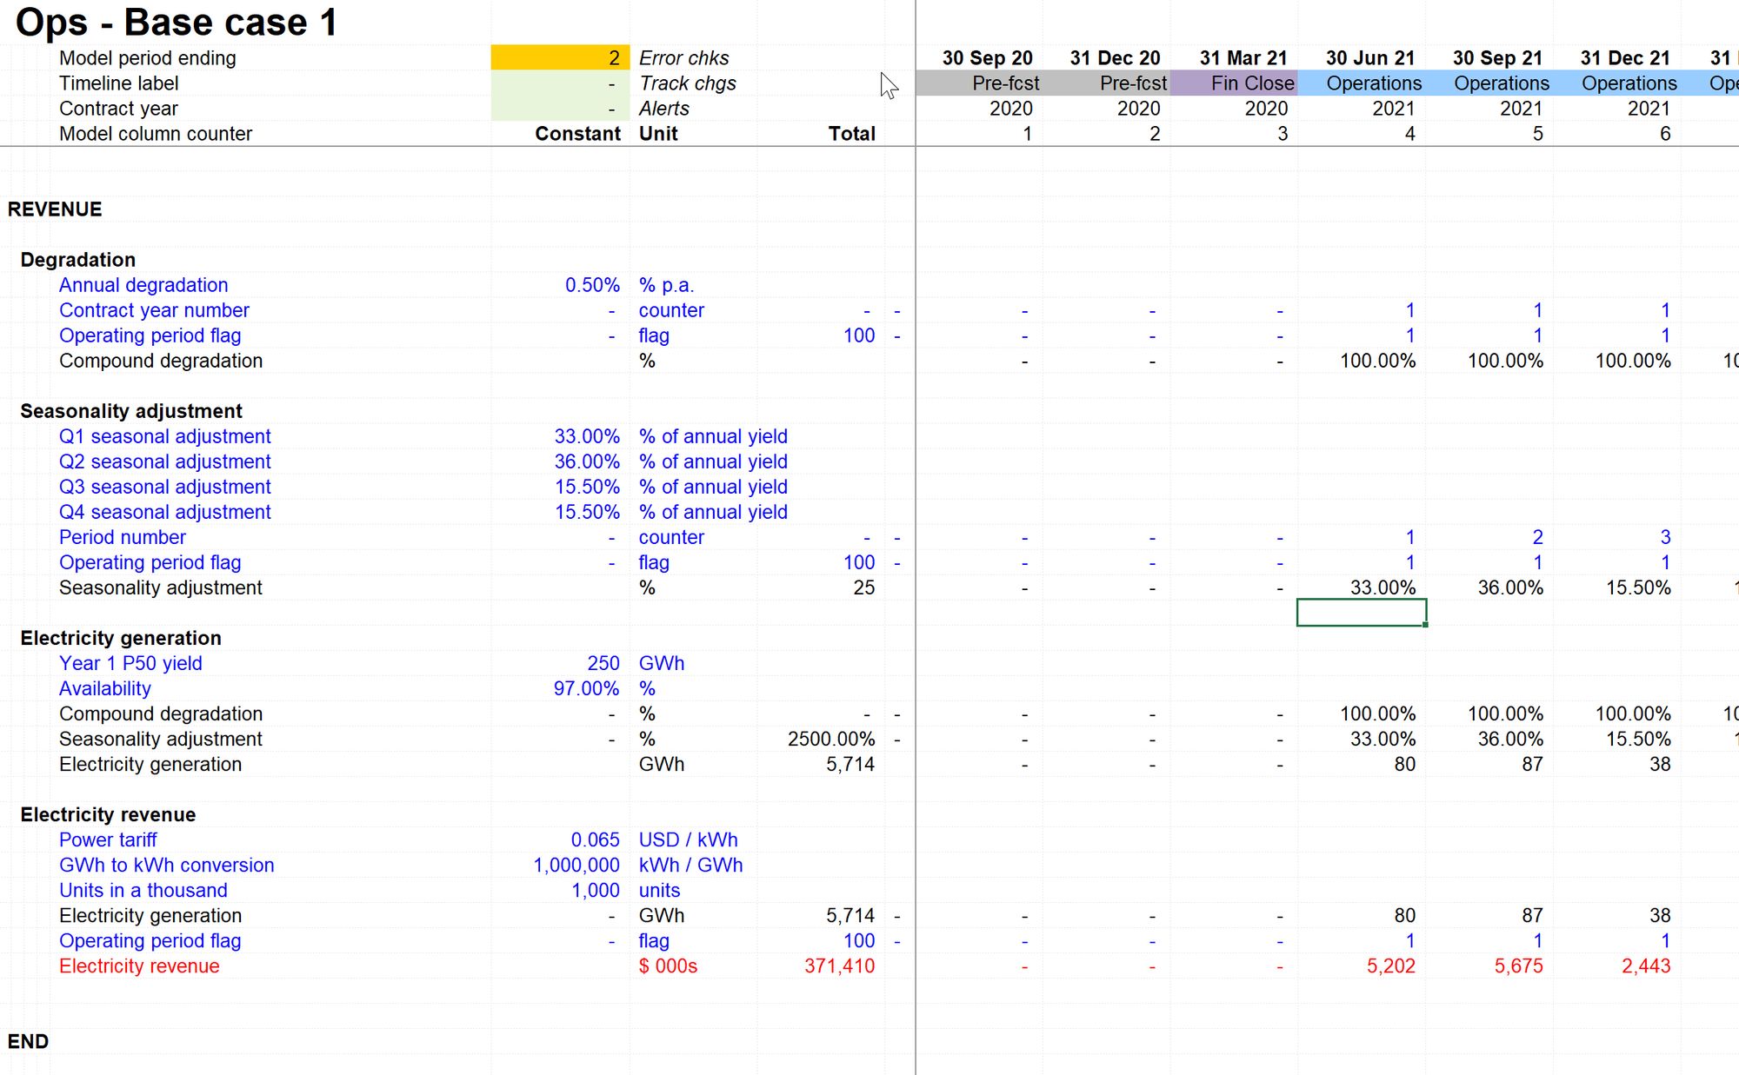1739x1075 pixels.
Task: Click the Power tariff 0.065 cell
Action: click(x=595, y=839)
